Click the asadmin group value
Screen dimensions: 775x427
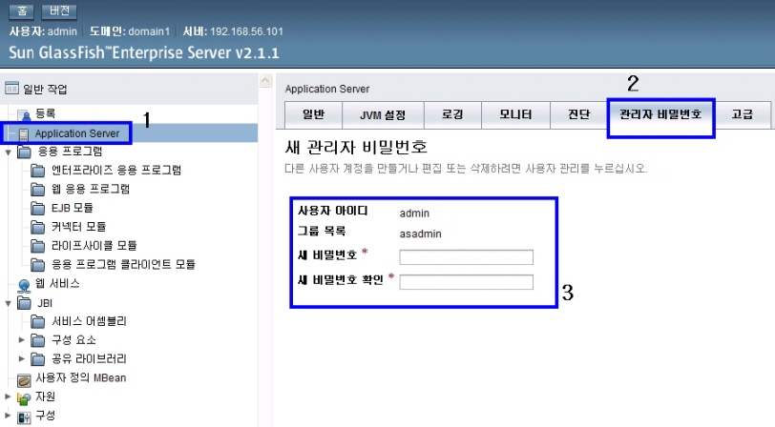coord(420,234)
